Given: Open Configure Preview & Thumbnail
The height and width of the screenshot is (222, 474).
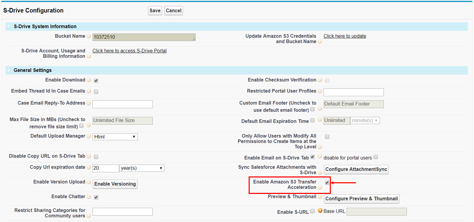Looking at the screenshot, I should (362, 199).
